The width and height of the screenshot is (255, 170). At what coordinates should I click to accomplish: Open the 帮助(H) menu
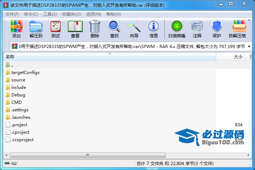click(113, 14)
